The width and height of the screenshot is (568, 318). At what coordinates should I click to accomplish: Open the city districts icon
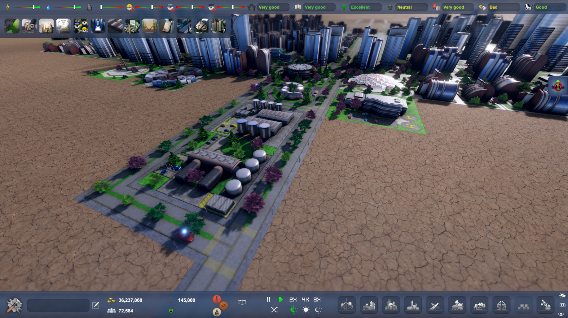click(184, 26)
